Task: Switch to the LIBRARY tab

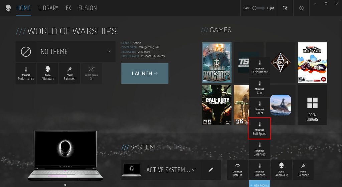Action: [48, 8]
